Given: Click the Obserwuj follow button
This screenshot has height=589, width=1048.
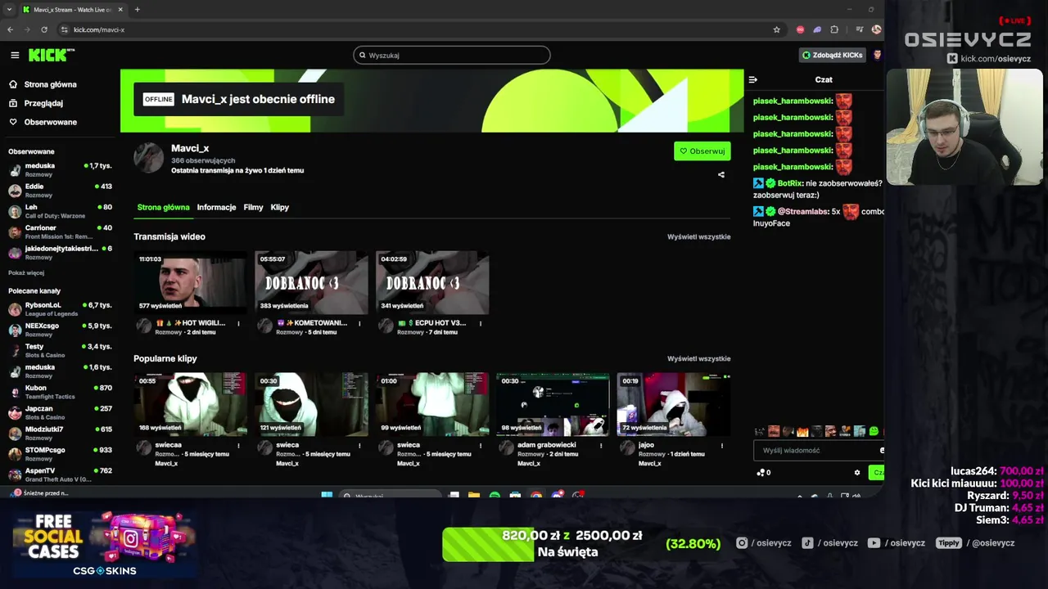Looking at the screenshot, I should coord(702,151).
